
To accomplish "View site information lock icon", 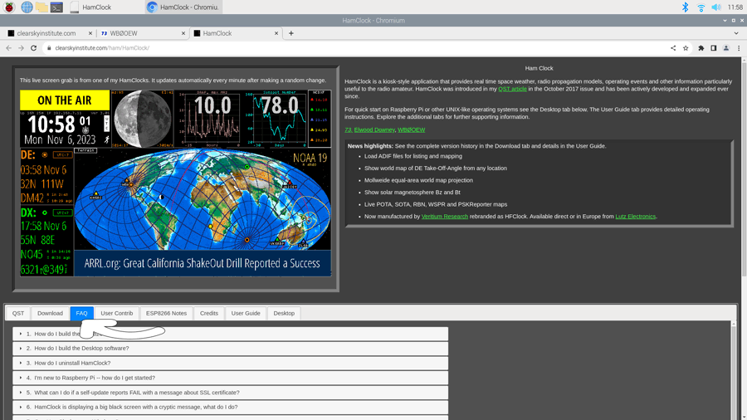I will click(x=49, y=48).
